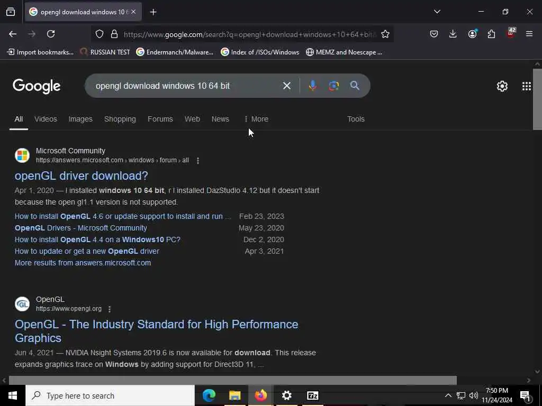Start voice search with microphone
542x406 pixels.
pyautogui.click(x=312, y=86)
